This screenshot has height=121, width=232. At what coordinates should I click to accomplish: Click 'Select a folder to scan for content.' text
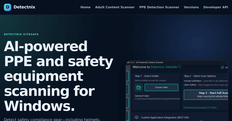pos(151,80)
